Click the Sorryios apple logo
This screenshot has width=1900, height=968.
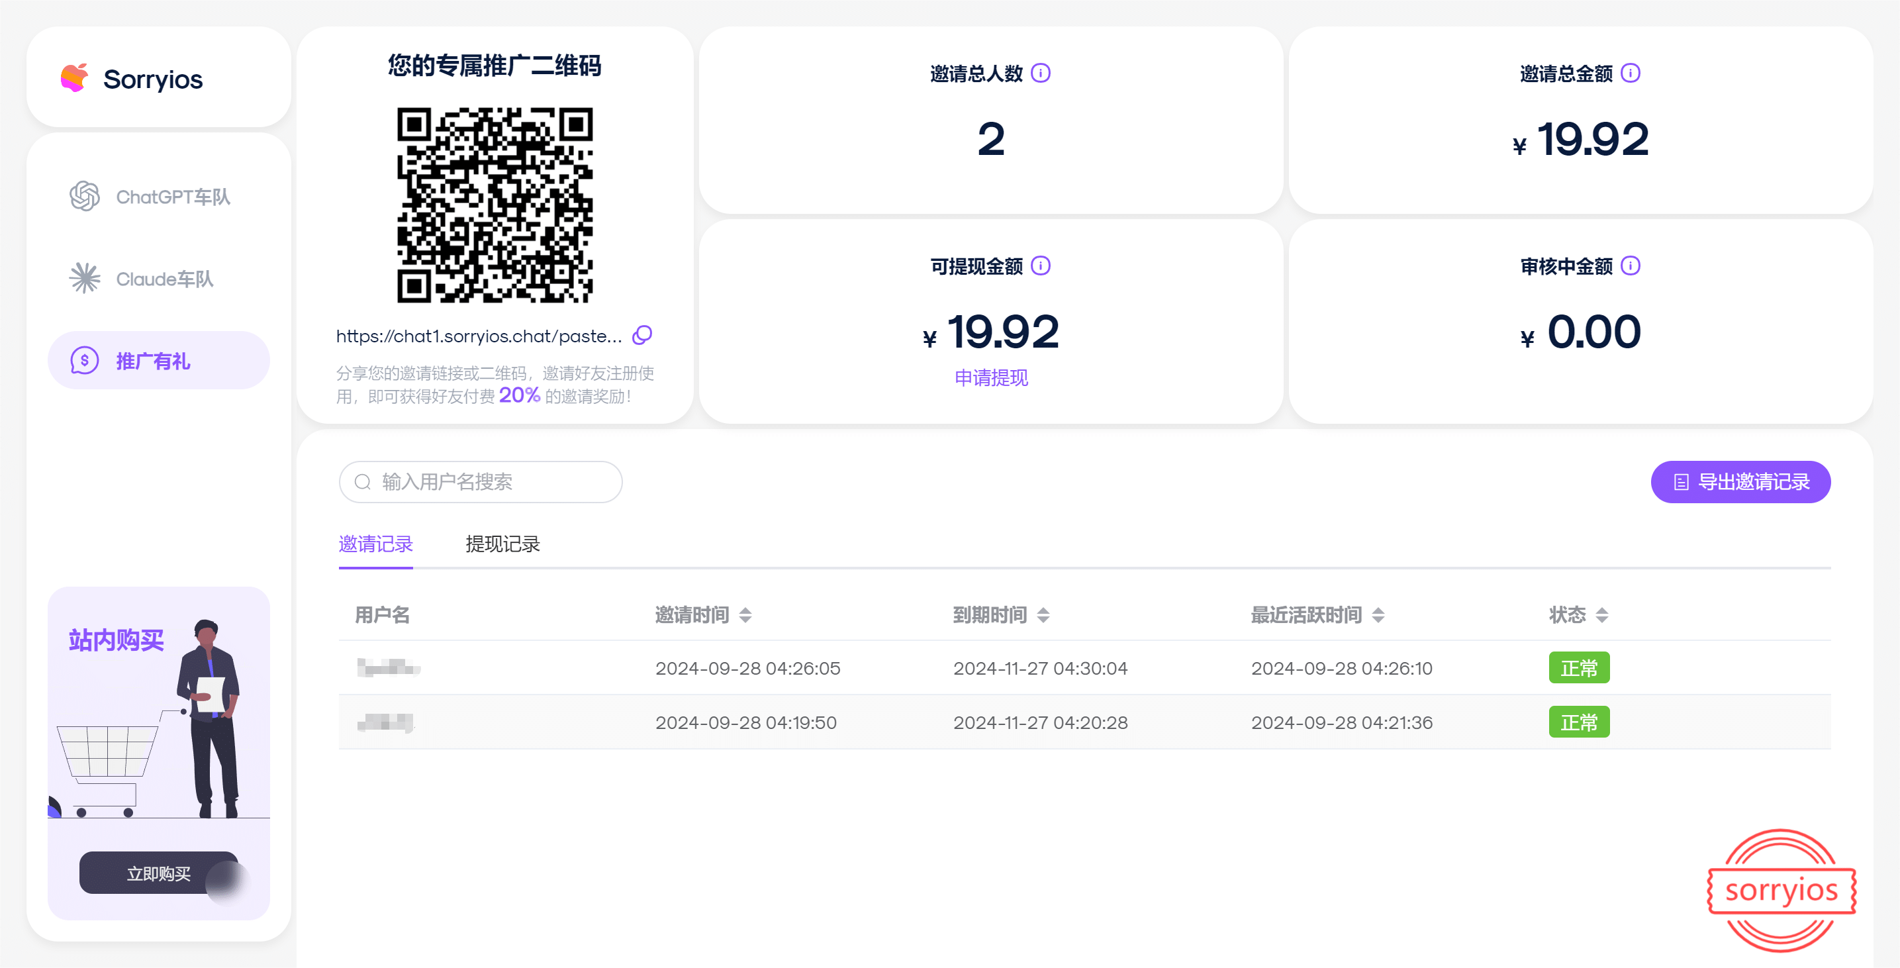point(75,77)
